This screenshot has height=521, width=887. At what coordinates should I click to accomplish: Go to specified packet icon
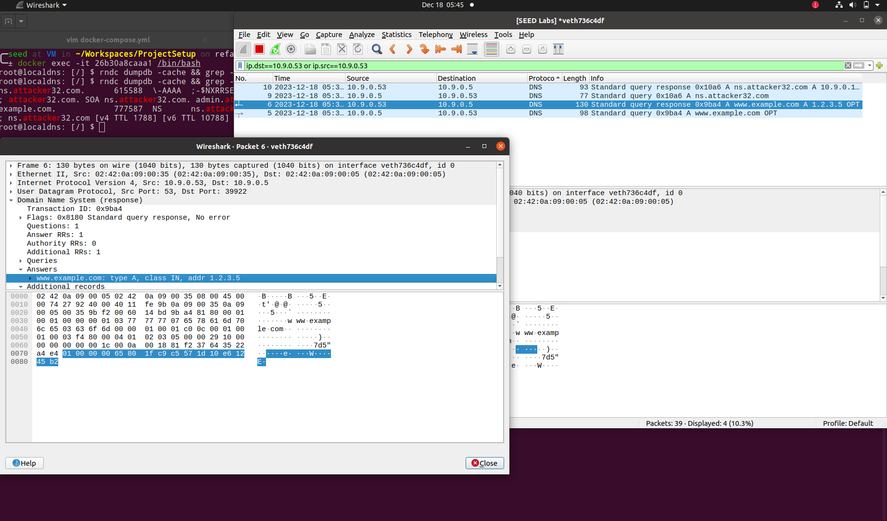tap(424, 49)
